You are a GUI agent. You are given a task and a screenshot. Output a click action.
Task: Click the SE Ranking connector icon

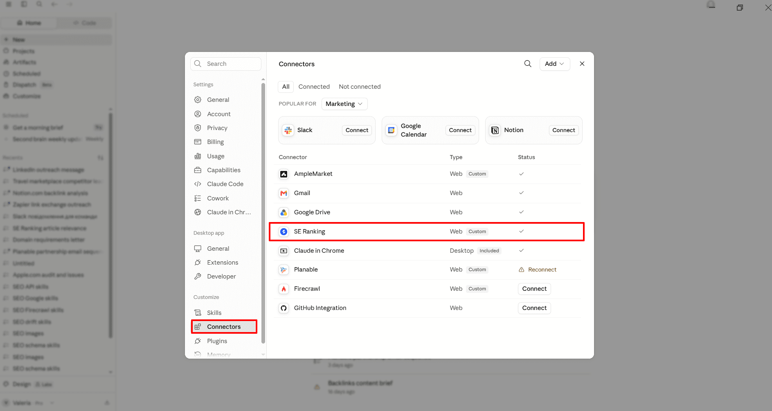(284, 231)
